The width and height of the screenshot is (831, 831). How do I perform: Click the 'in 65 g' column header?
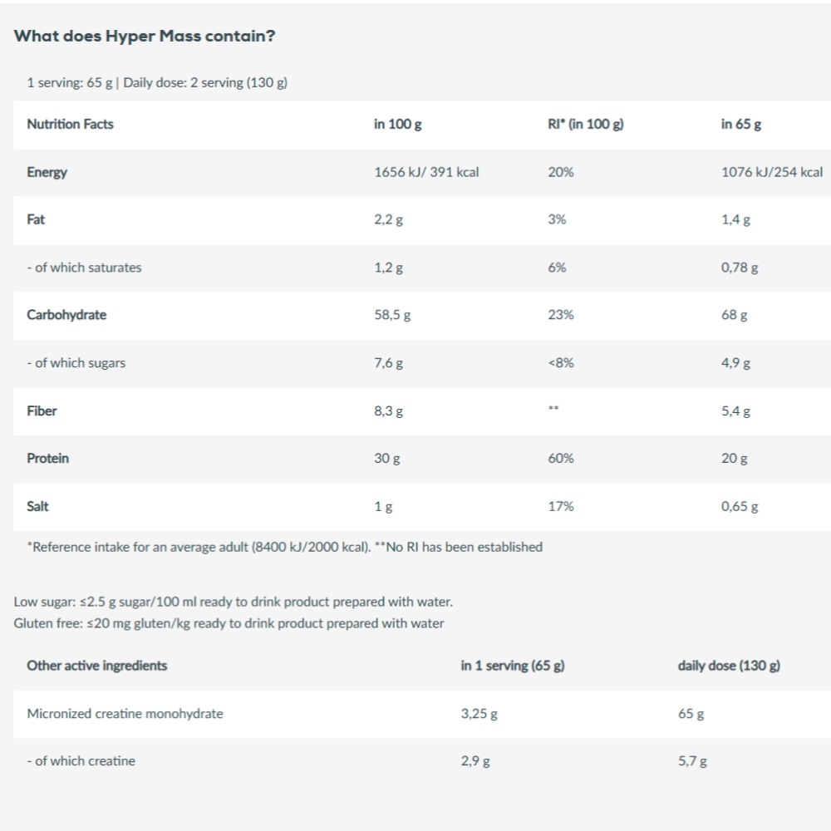741,124
